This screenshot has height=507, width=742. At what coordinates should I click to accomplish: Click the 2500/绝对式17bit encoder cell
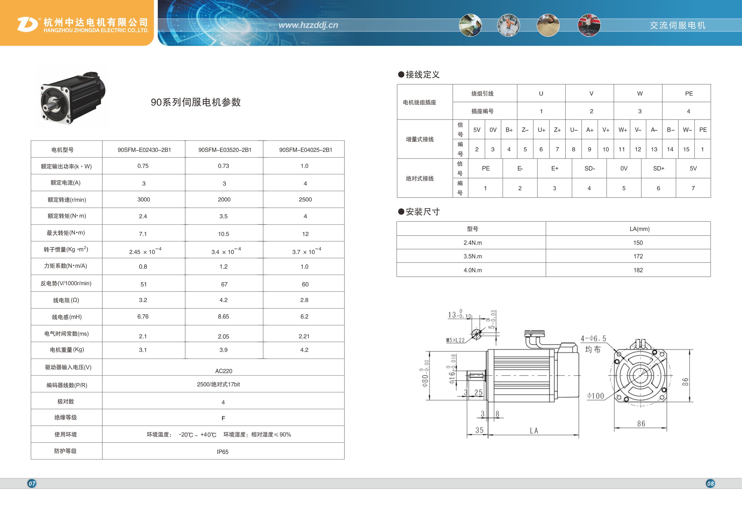(x=223, y=384)
